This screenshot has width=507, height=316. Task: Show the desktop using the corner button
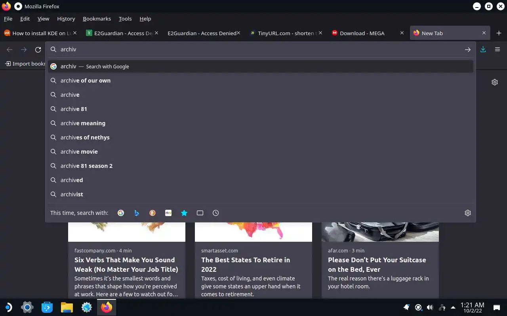(x=496, y=307)
